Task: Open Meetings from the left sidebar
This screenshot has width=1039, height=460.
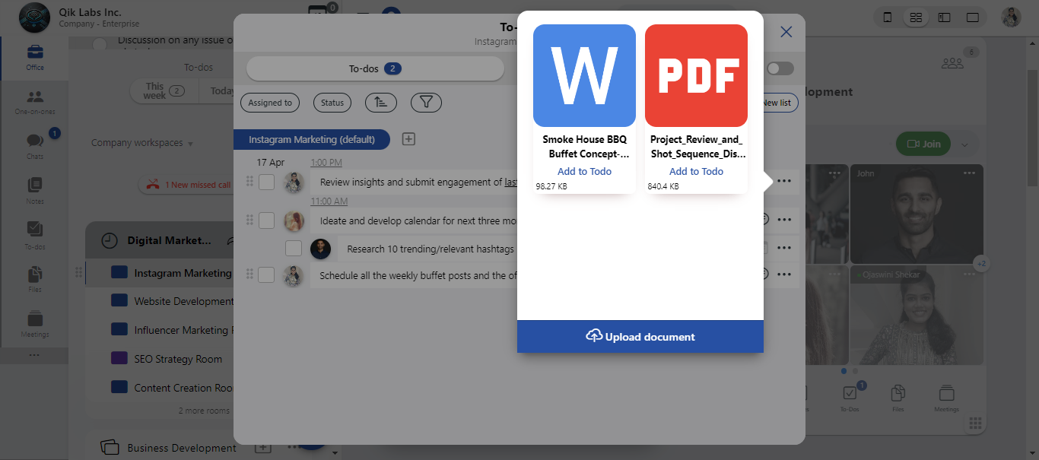Action: click(35, 323)
